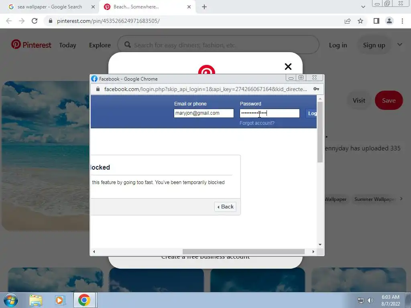Open Windows Media Player taskbar icon
The image size is (411, 308).
pos(60,300)
